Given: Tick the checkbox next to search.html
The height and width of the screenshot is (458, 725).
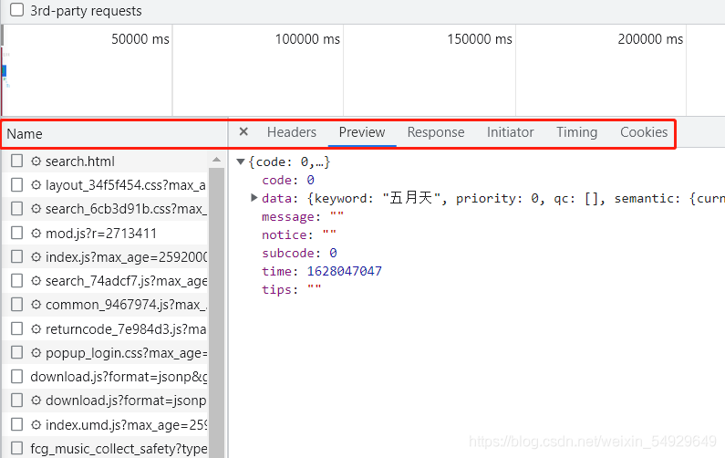Looking at the screenshot, I should pyautogui.click(x=16, y=161).
